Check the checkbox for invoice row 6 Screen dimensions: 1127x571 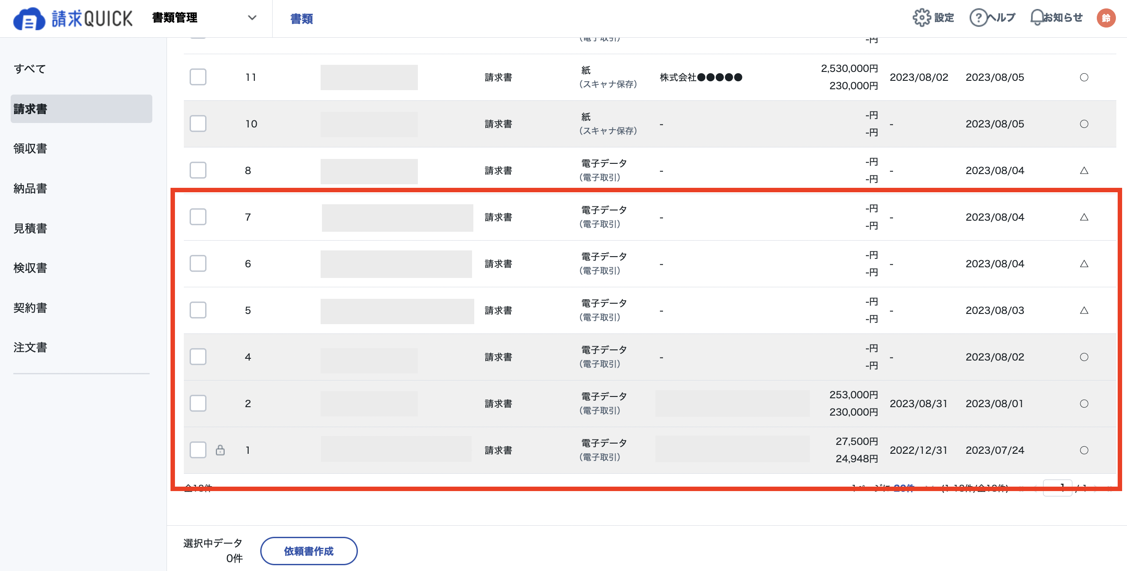[x=198, y=263]
